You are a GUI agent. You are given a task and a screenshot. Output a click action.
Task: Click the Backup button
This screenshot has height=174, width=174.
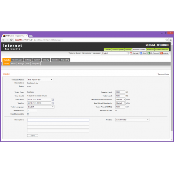pos(128,50)
